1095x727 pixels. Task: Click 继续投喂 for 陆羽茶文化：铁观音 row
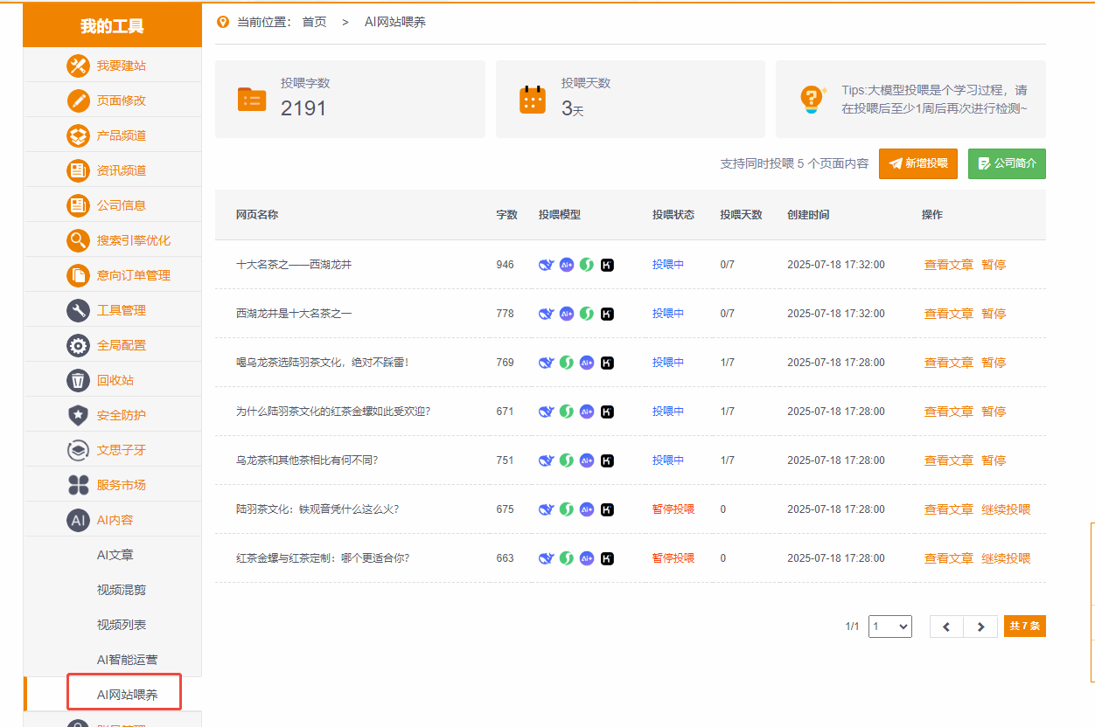pyautogui.click(x=1006, y=509)
